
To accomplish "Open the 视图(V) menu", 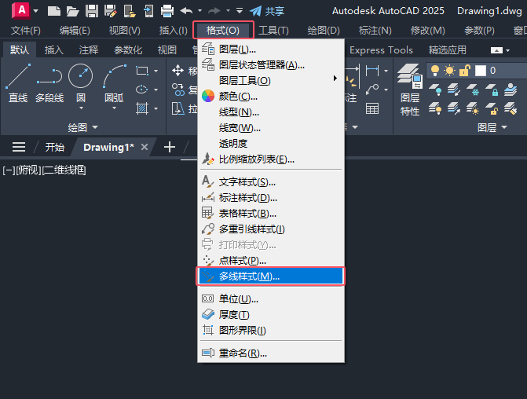I will click(124, 31).
